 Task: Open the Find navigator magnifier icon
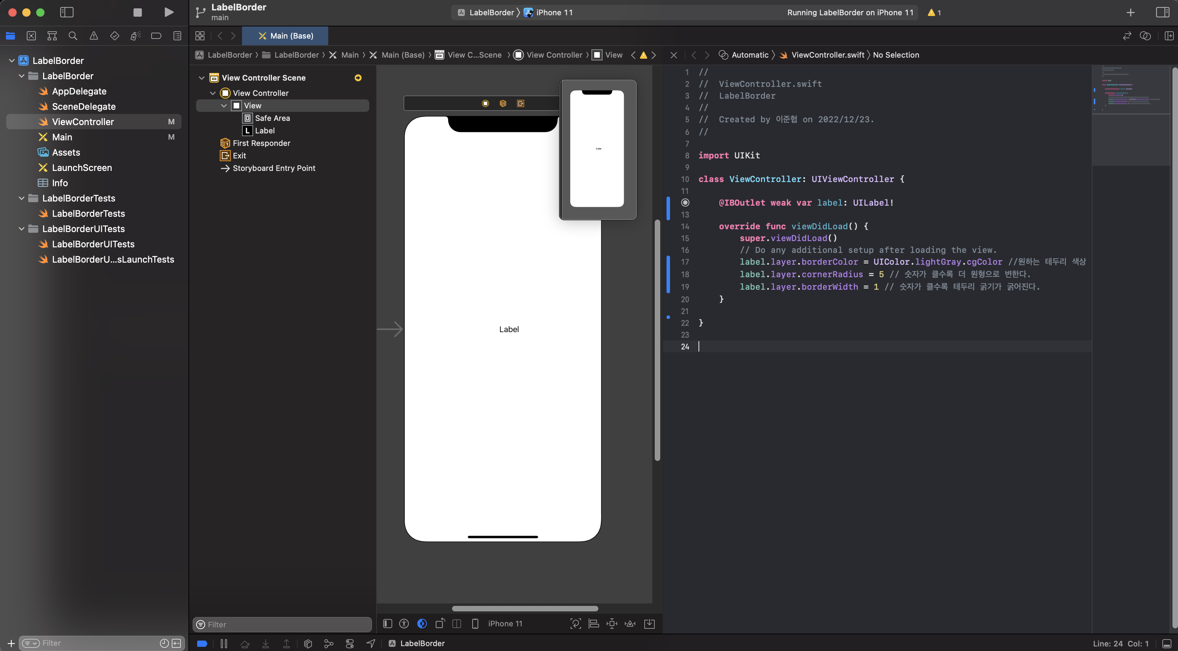(x=73, y=36)
